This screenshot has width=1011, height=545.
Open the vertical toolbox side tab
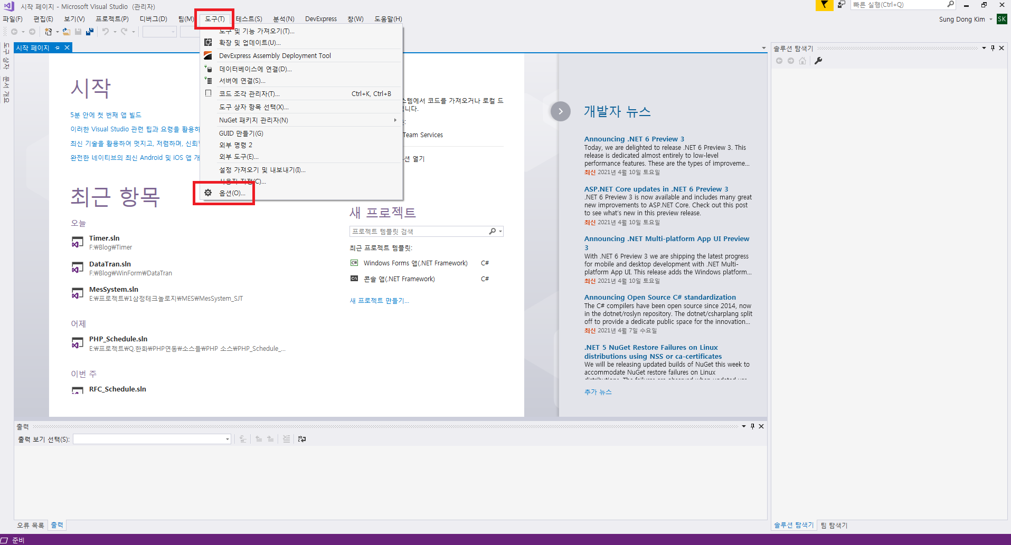point(6,56)
